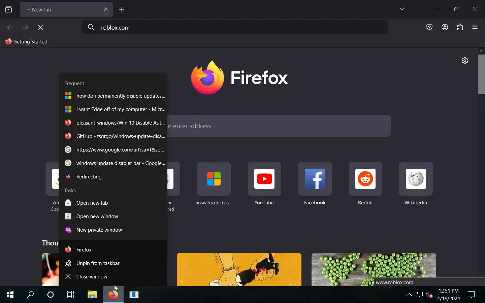Open 'I want Edge off of my computer' entry
Image resolution: width=485 pixels, height=303 pixels.
tap(114, 109)
